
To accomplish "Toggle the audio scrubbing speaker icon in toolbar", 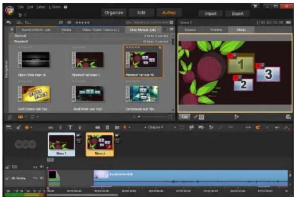I will click(277, 128).
